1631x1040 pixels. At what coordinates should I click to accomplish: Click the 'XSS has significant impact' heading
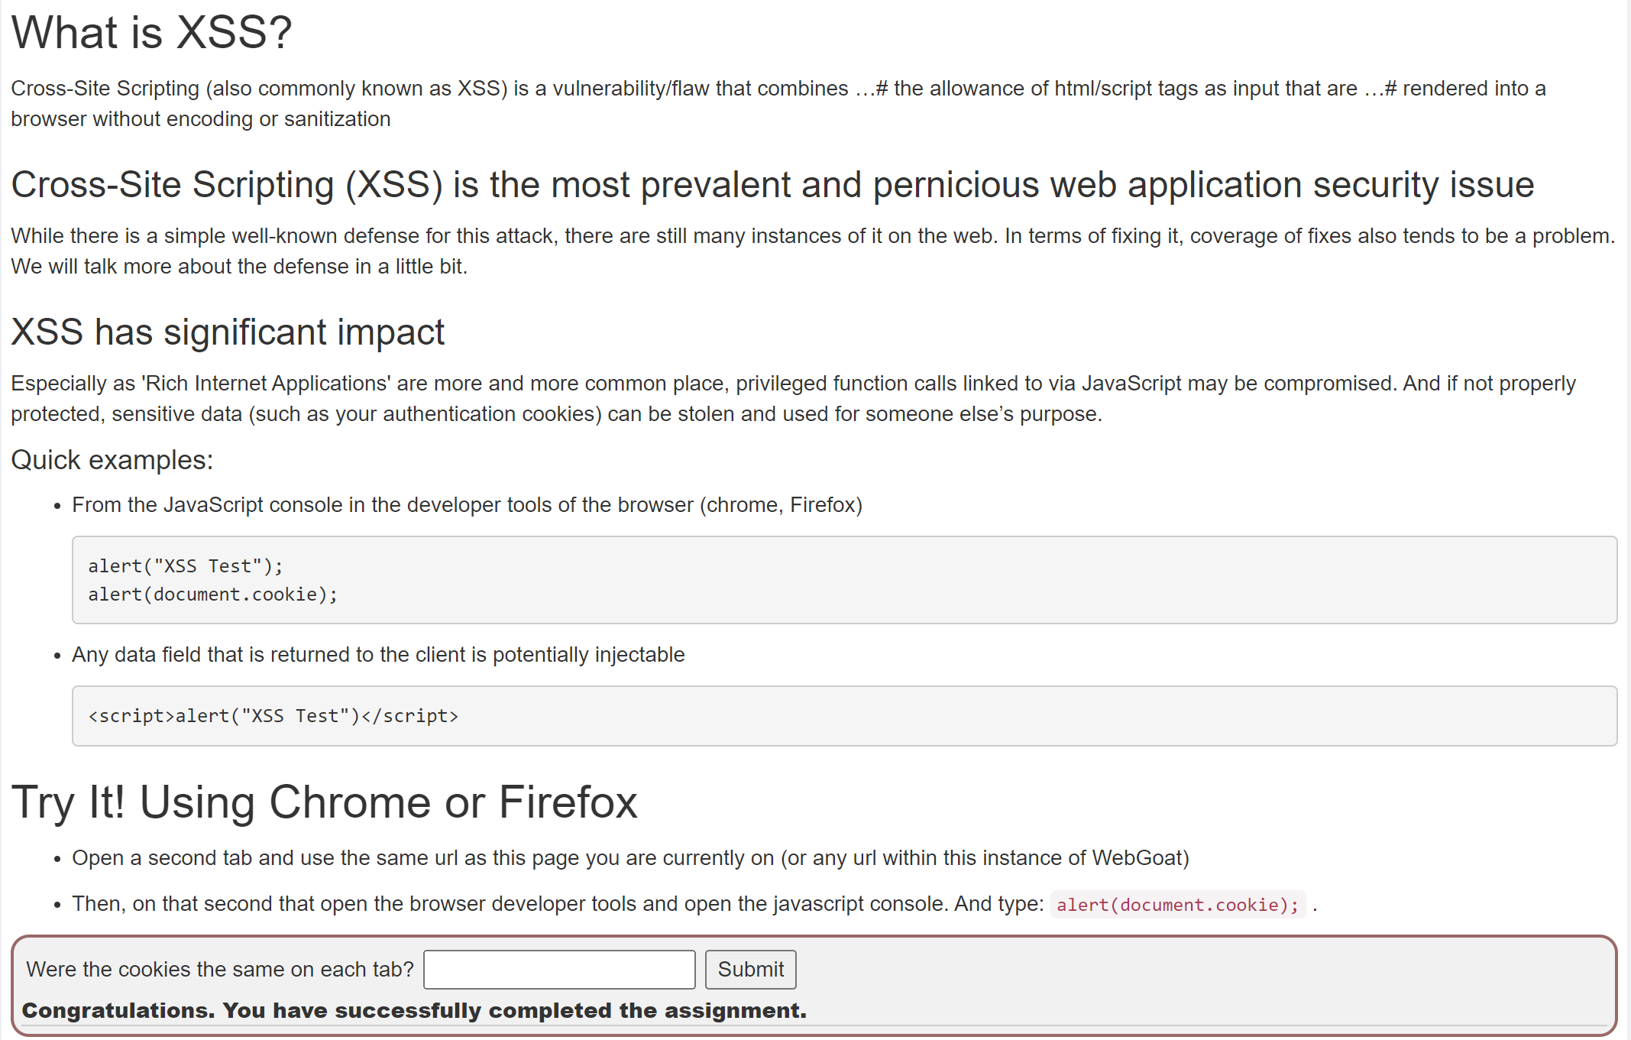tap(228, 332)
